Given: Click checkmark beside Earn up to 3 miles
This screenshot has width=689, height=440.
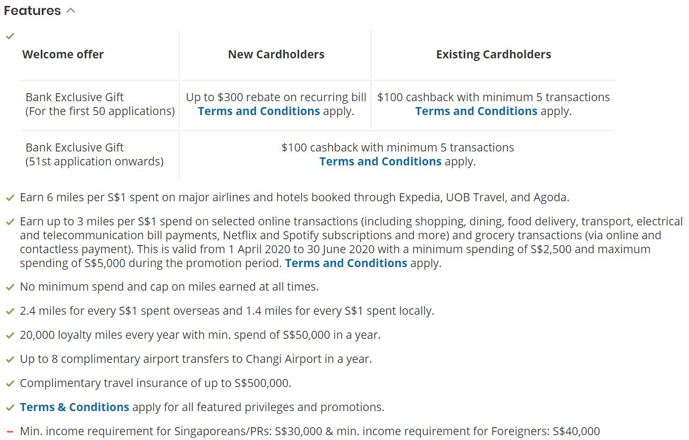Looking at the screenshot, I should click(x=10, y=222).
